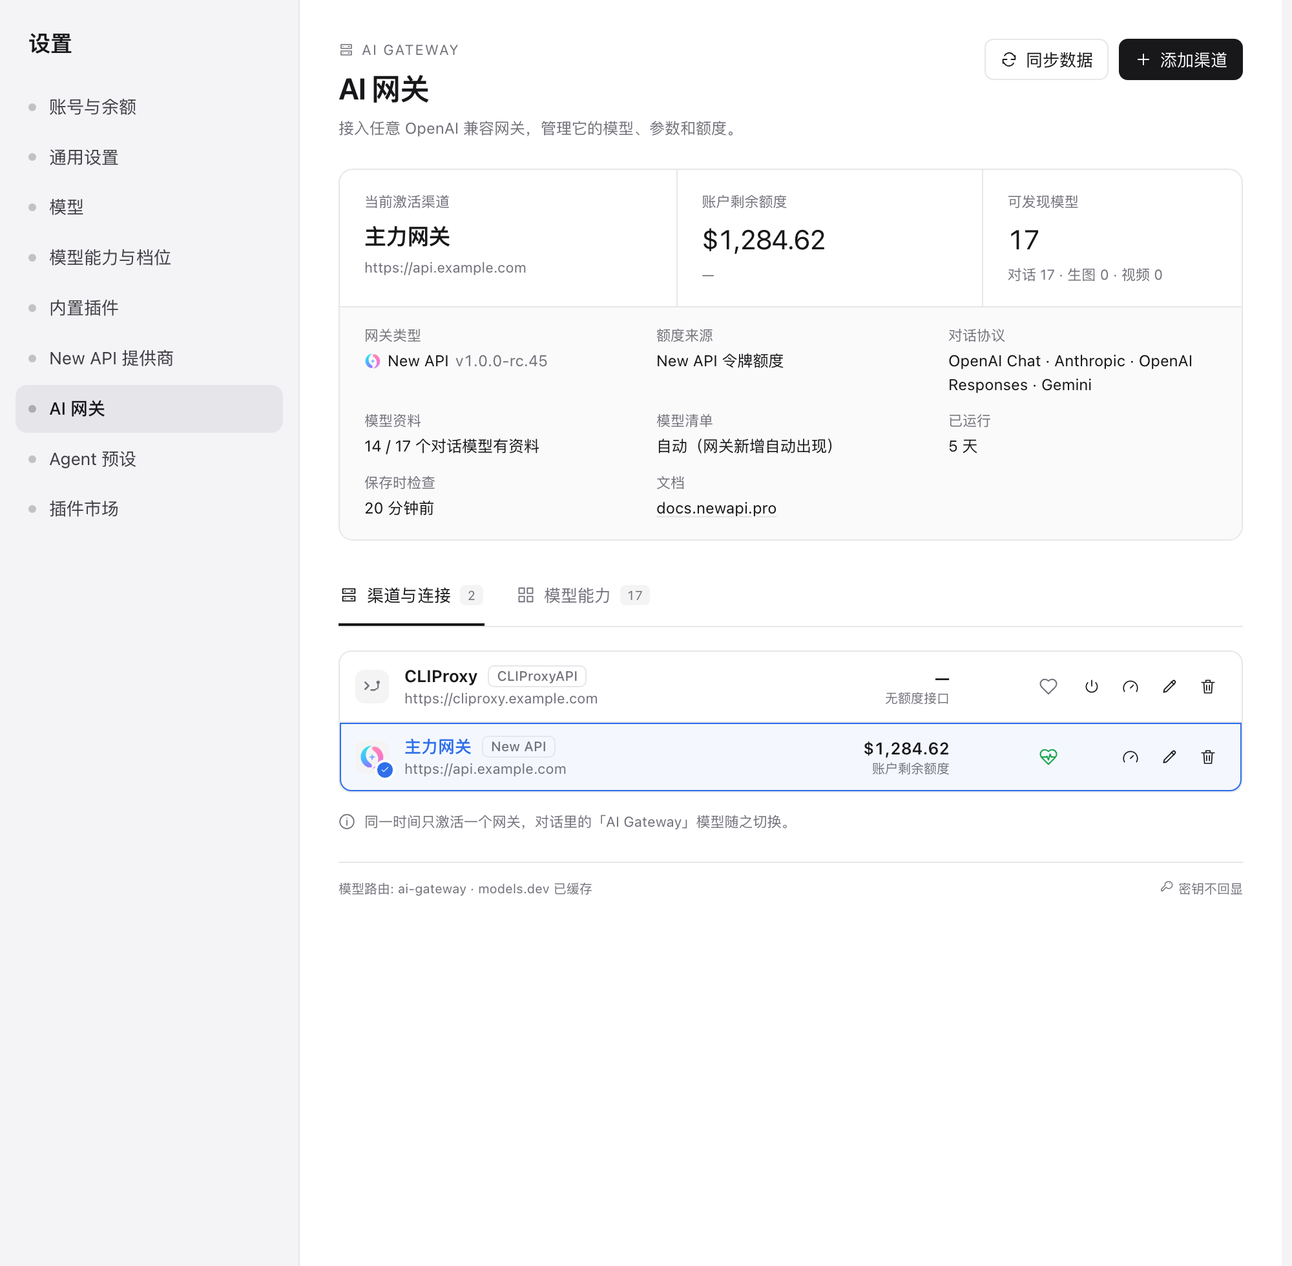Open 内置插件 in sidebar
1292x1266 pixels.
[x=149, y=308]
